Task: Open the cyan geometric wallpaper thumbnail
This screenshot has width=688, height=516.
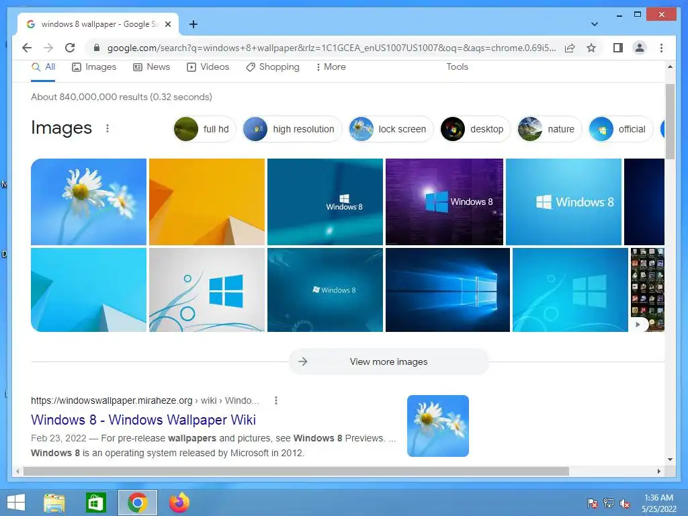Action: point(89,290)
